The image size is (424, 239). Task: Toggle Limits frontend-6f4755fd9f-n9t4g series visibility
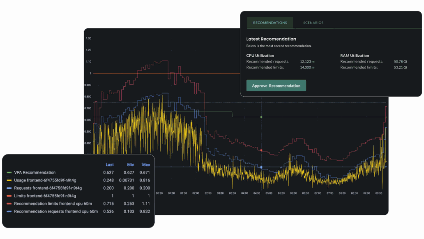point(9,196)
